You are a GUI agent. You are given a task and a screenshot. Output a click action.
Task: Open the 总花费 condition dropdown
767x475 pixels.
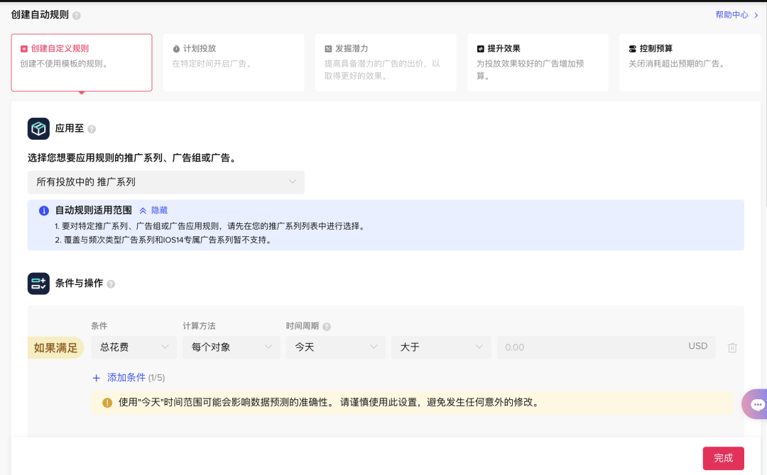134,347
